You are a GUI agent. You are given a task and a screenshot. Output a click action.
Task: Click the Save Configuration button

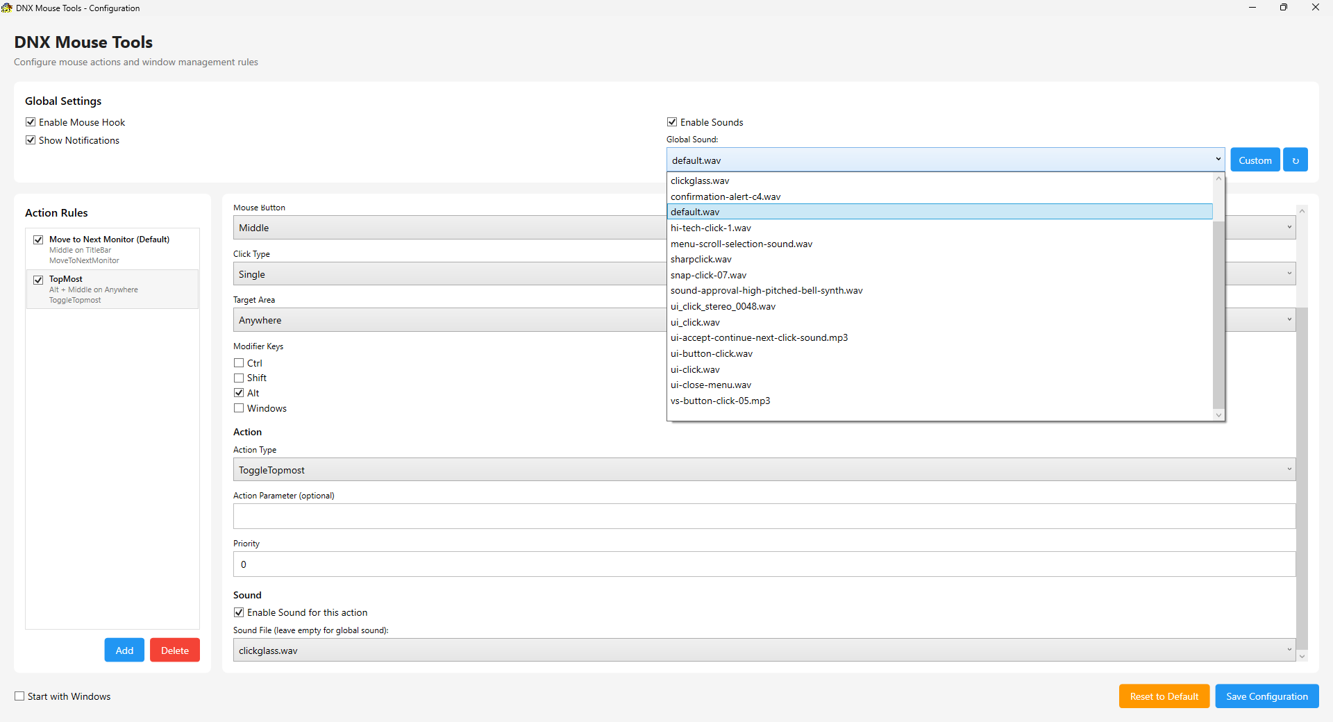[1266, 696]
